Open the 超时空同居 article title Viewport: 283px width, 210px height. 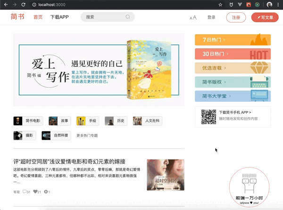tap(69, 162)
